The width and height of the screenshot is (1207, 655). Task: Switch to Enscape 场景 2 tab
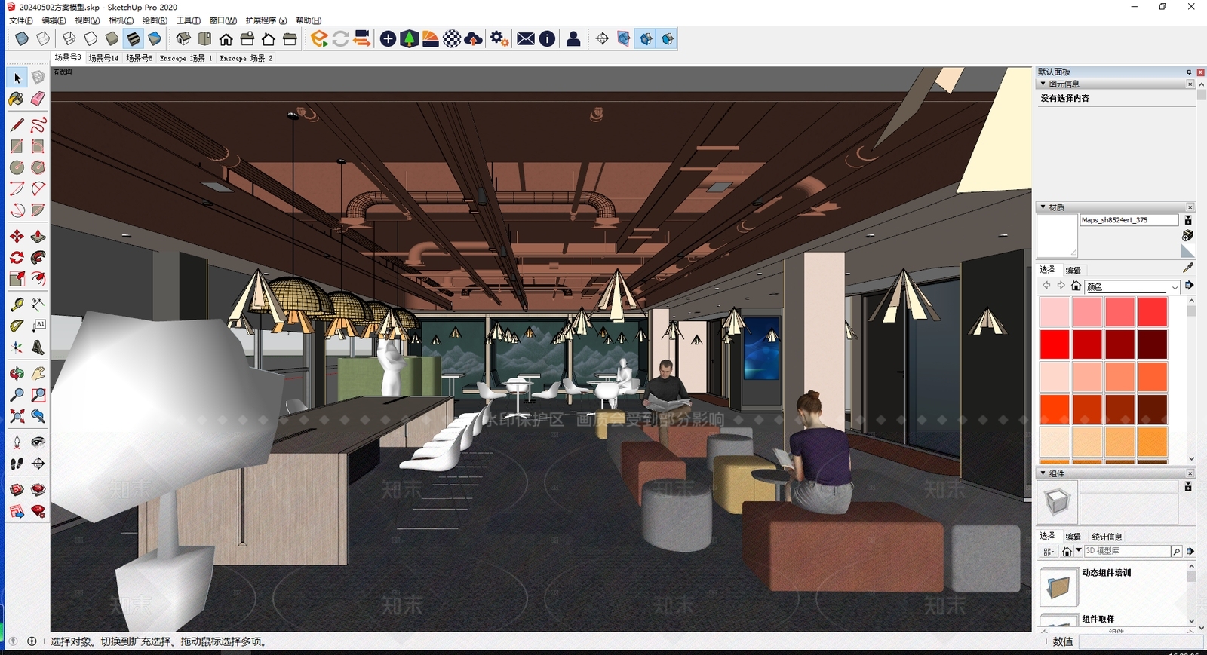tap(246, 58)
